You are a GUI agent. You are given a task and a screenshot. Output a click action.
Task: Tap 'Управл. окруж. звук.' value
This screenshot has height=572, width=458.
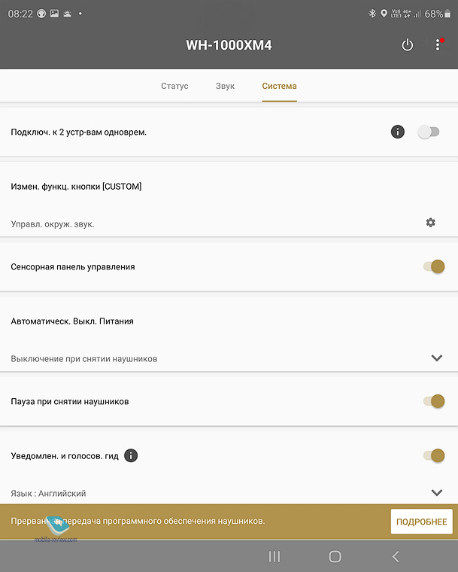(53, 224)
